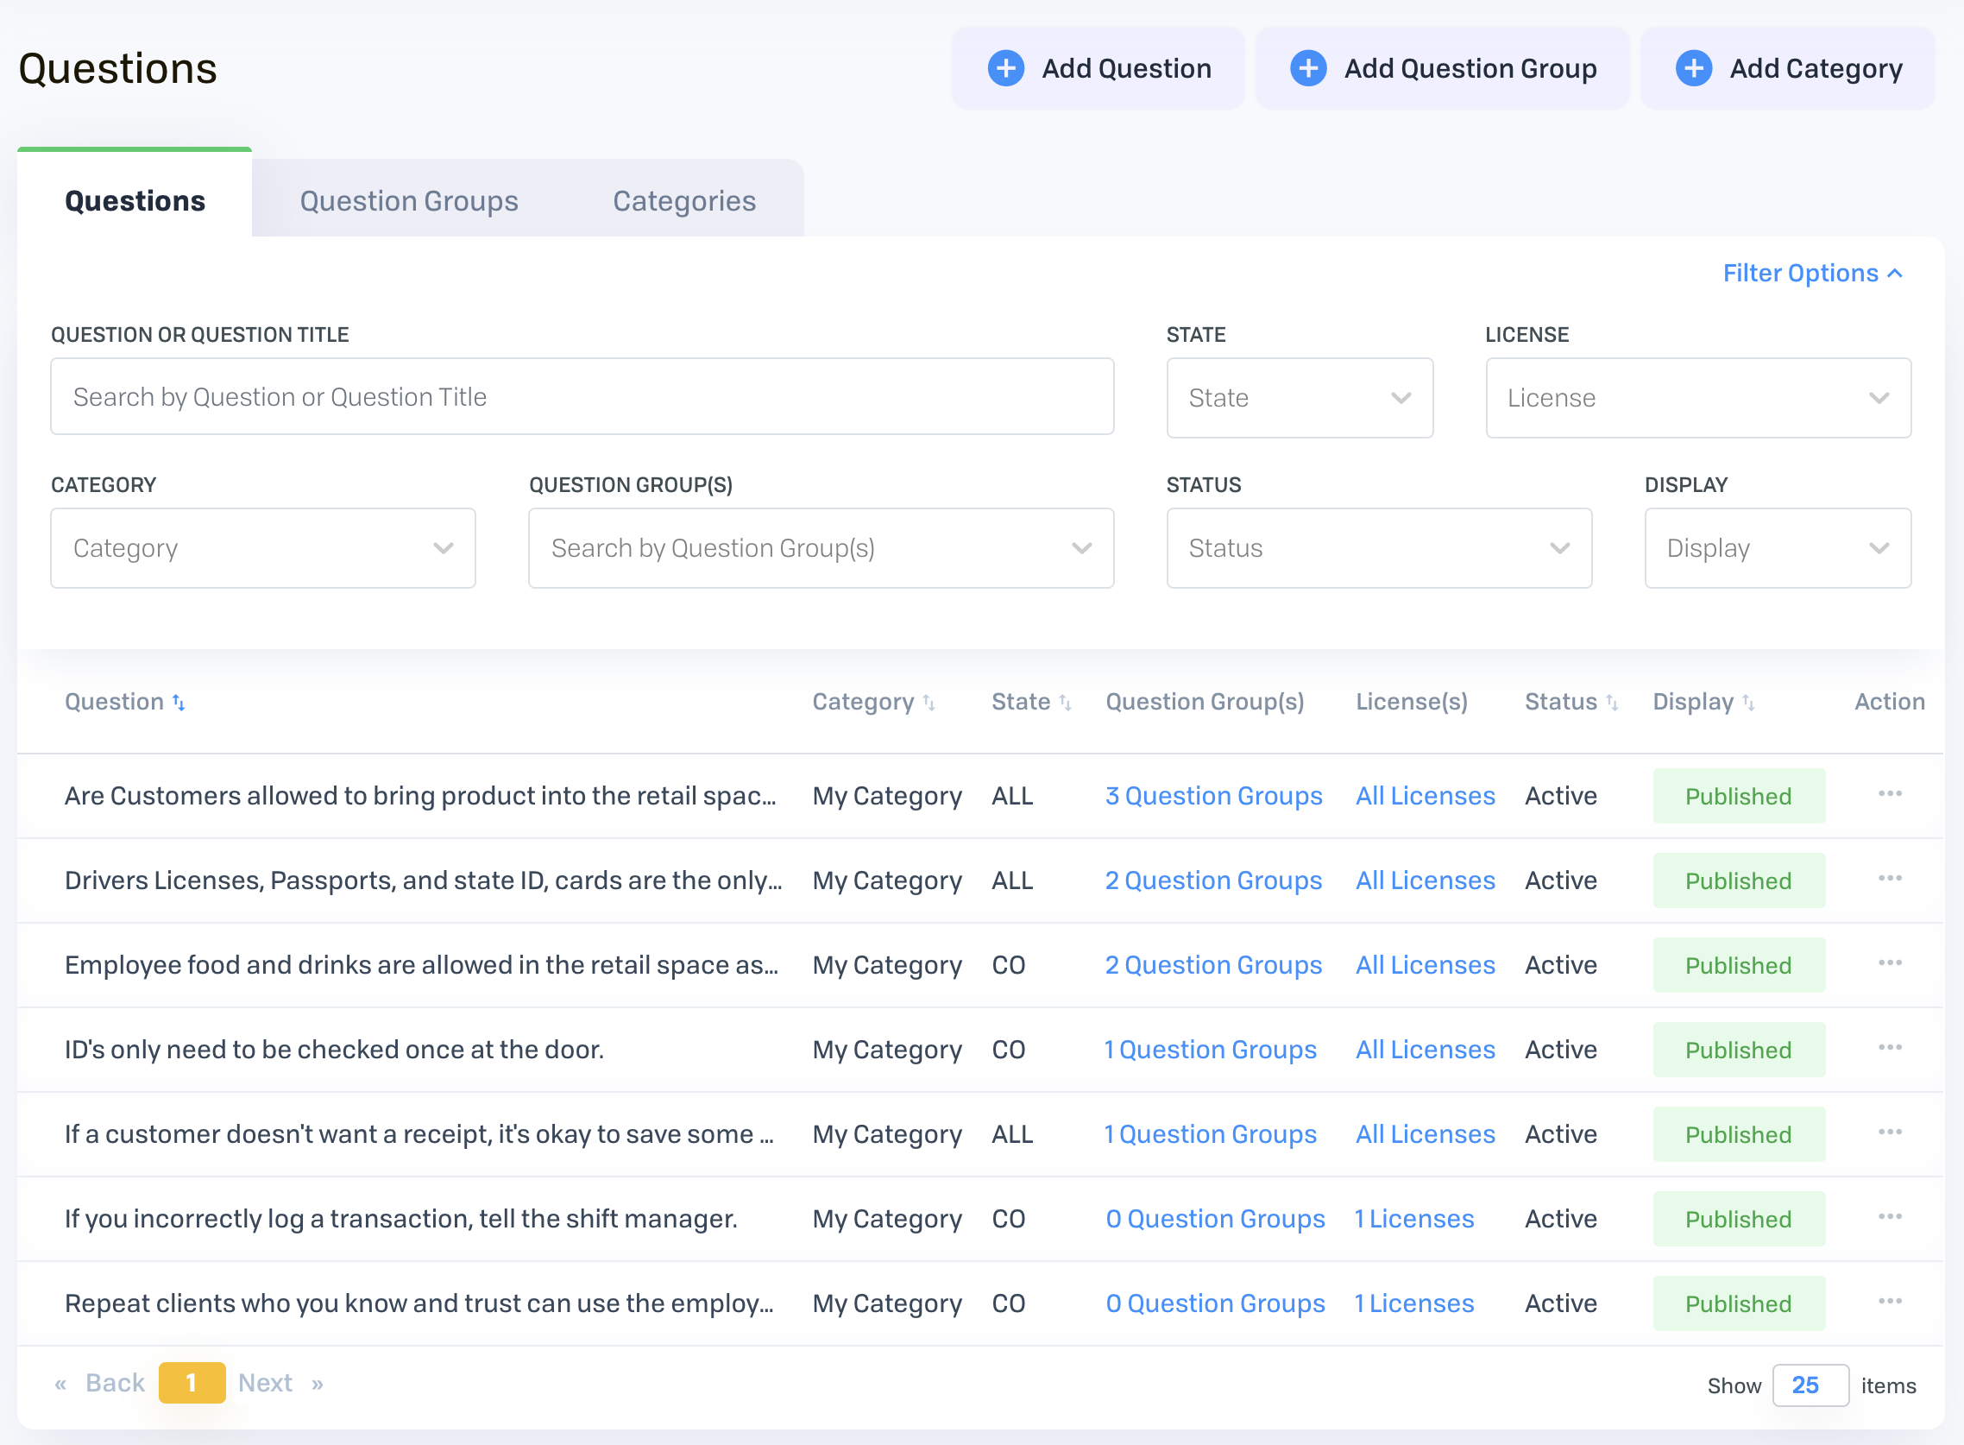Open the Category filter dropdown
The width and height of the screenshot is (1964, 1445).
pyautogui.click(x=263, y=548)
